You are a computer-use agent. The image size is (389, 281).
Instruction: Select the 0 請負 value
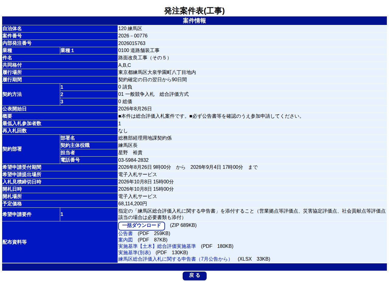(x=125, y=87)
